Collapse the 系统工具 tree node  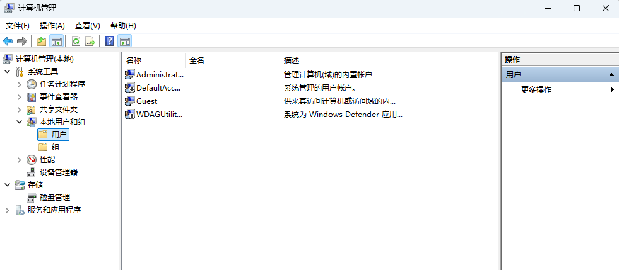(7, 72)
